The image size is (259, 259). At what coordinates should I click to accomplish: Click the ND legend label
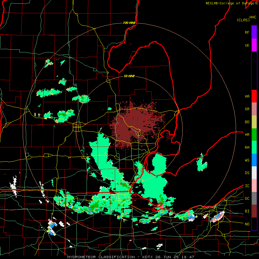click(247, 224)
